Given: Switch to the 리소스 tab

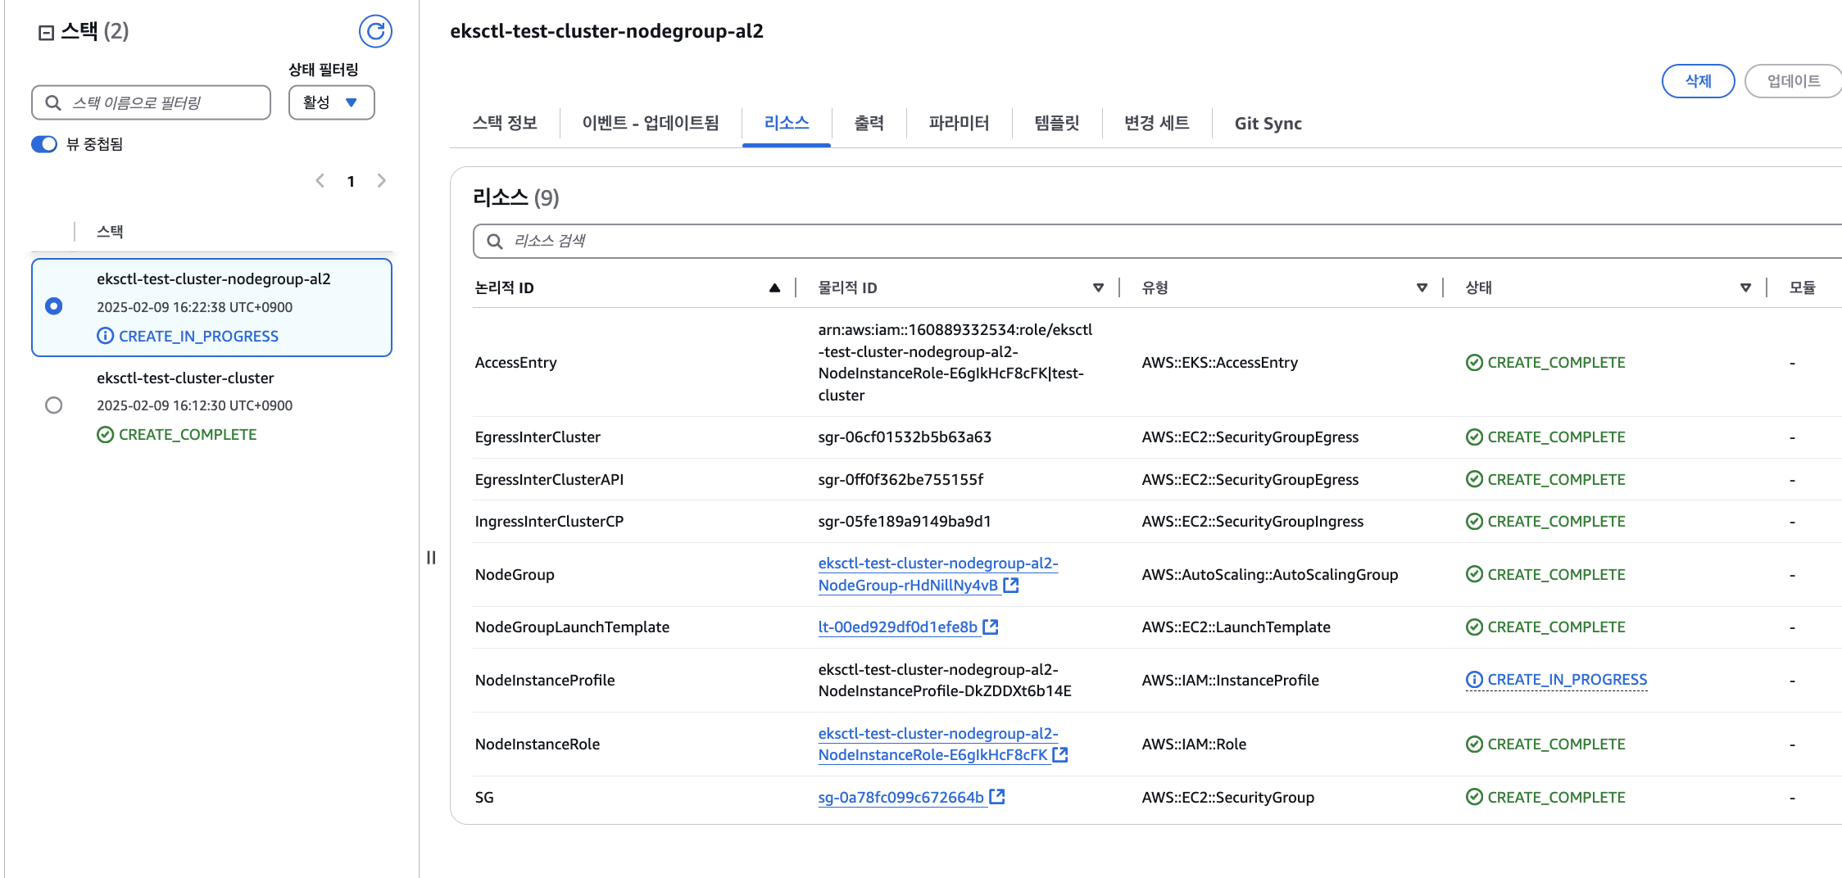Looking at the screenshot, I should (787, 124).
